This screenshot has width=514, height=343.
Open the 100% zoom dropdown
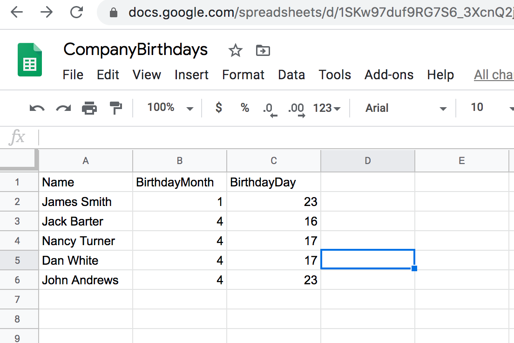click(170, 108)
